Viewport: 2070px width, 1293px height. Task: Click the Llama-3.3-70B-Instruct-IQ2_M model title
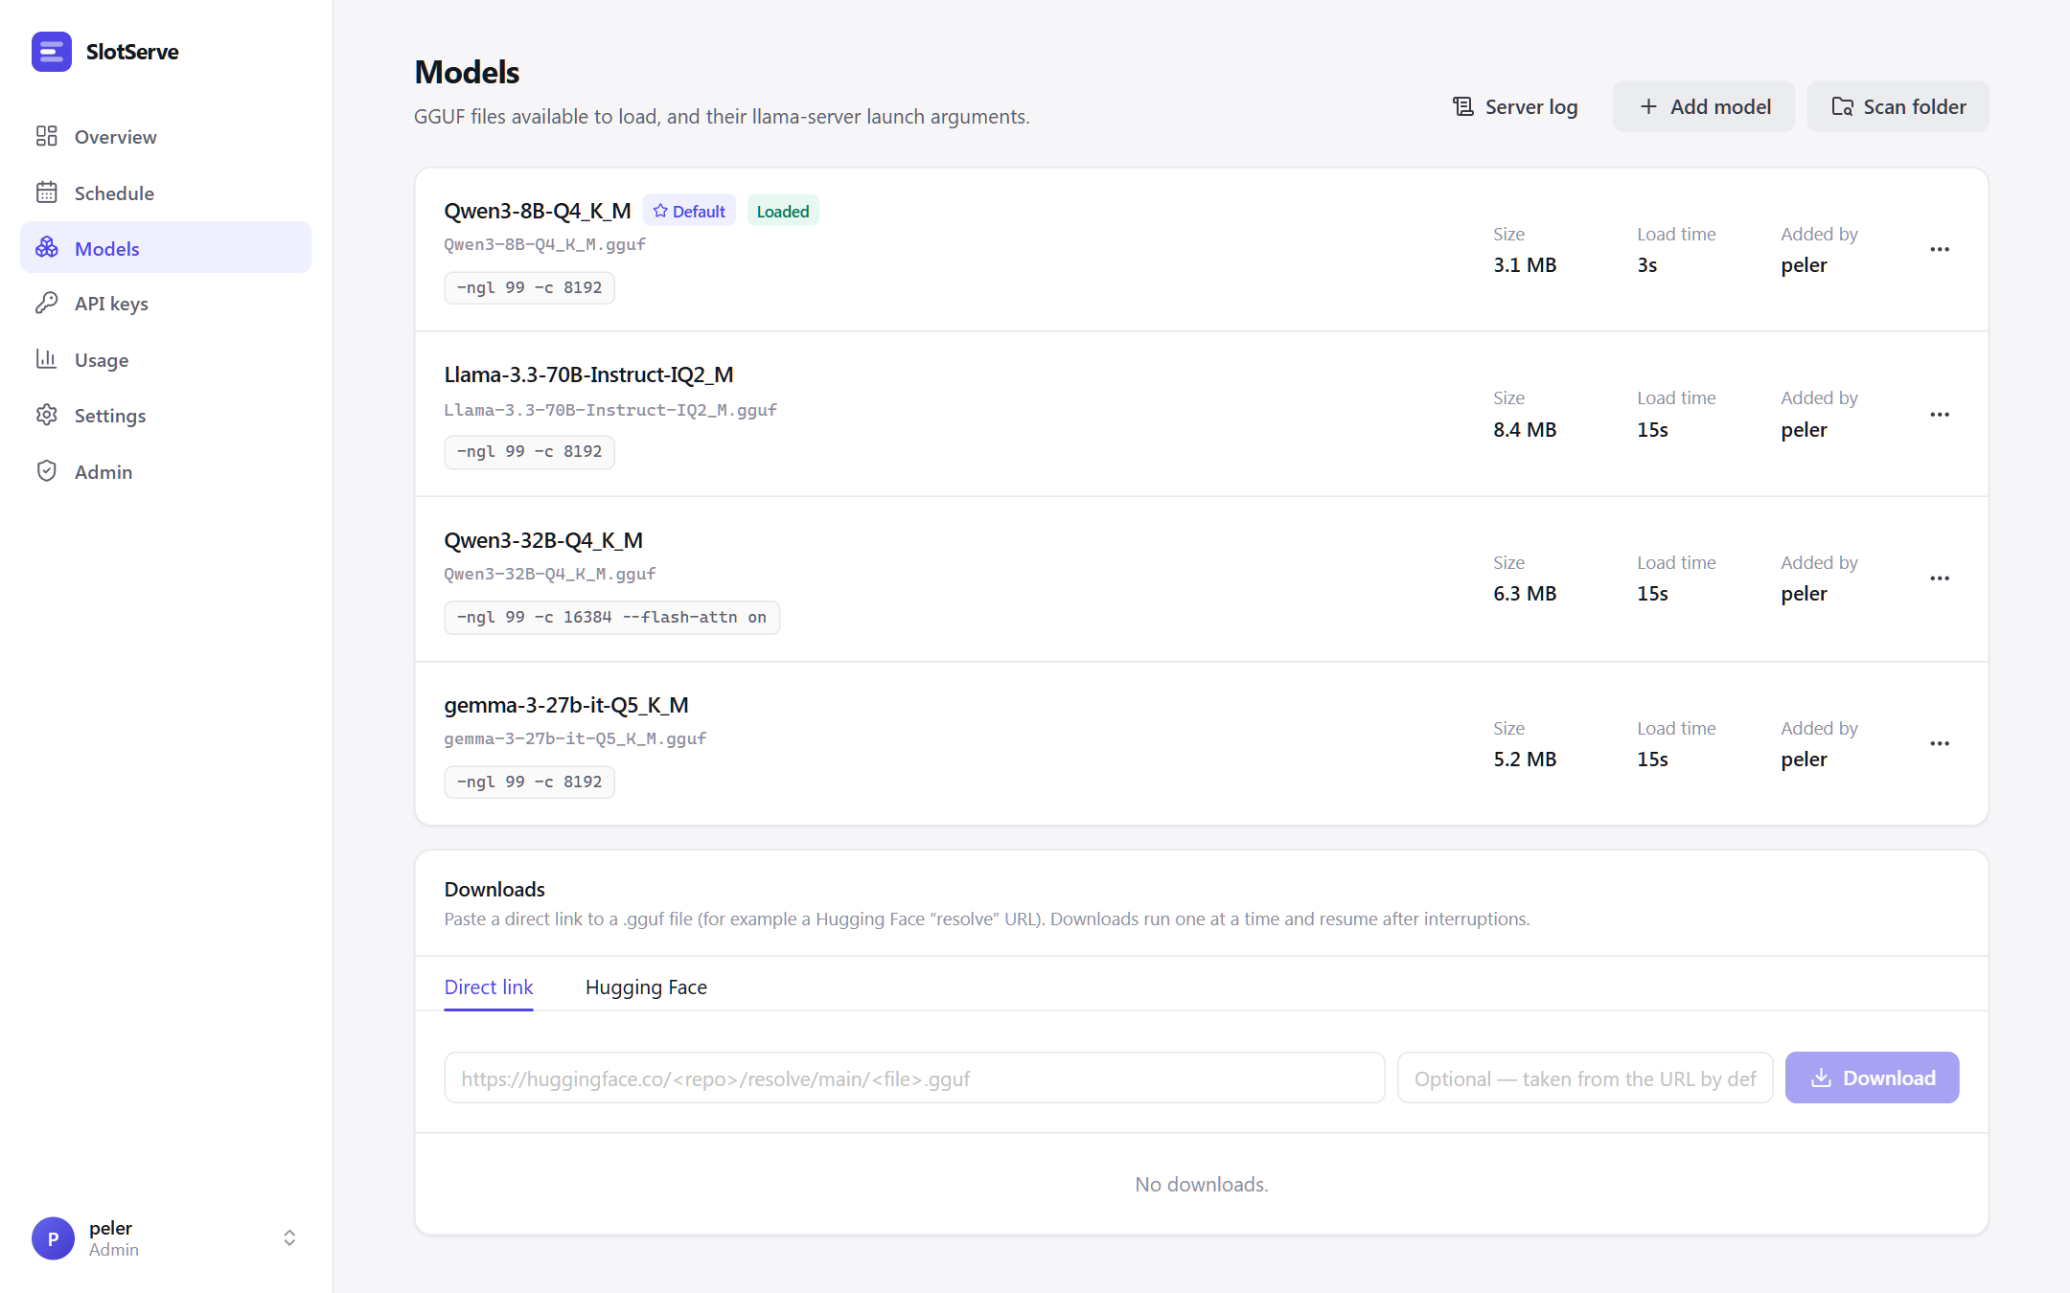tap(588, 374)
